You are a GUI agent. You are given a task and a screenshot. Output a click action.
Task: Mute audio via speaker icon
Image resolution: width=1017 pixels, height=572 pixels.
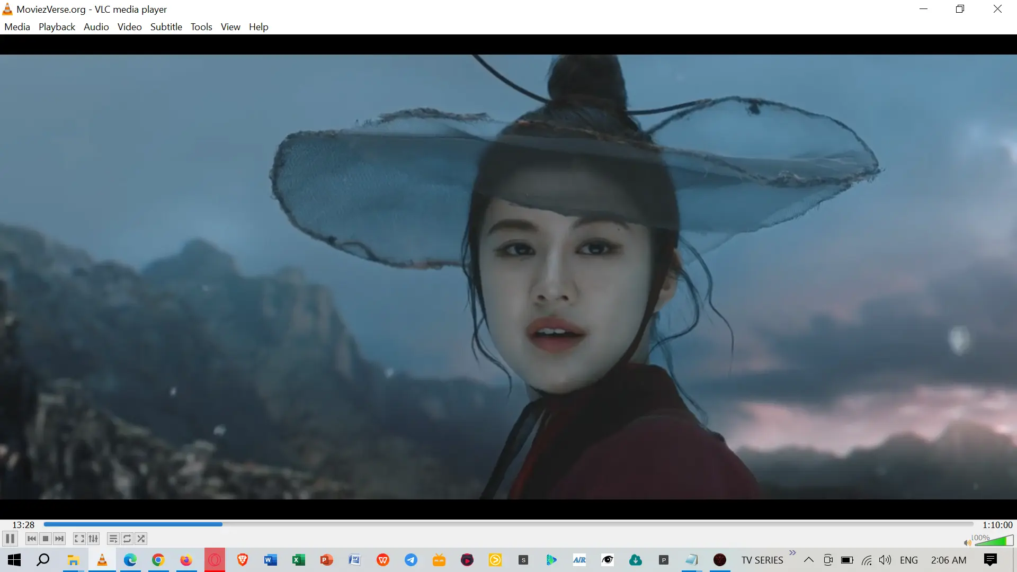(x=968, y=542)
